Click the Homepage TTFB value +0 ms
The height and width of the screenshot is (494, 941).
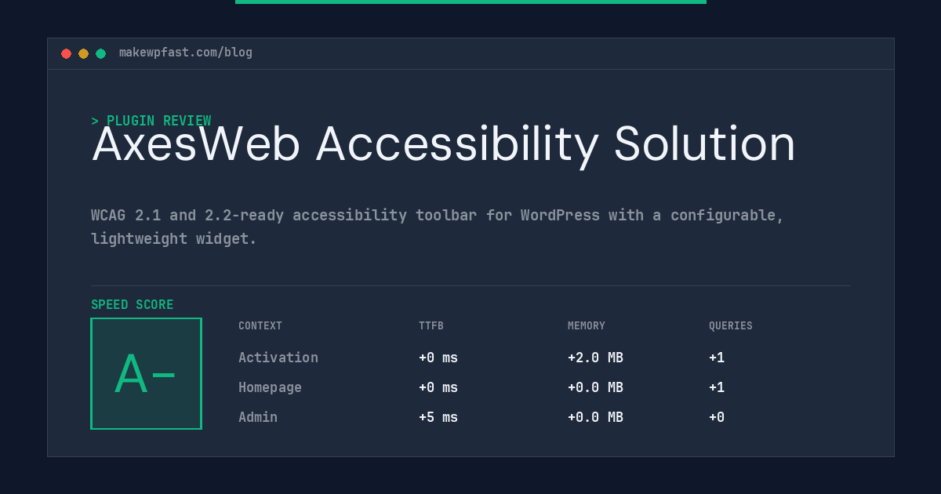point(438,387)
